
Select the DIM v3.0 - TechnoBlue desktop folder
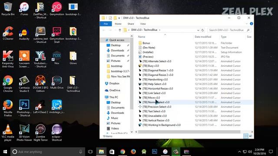[x=73, y=84]
